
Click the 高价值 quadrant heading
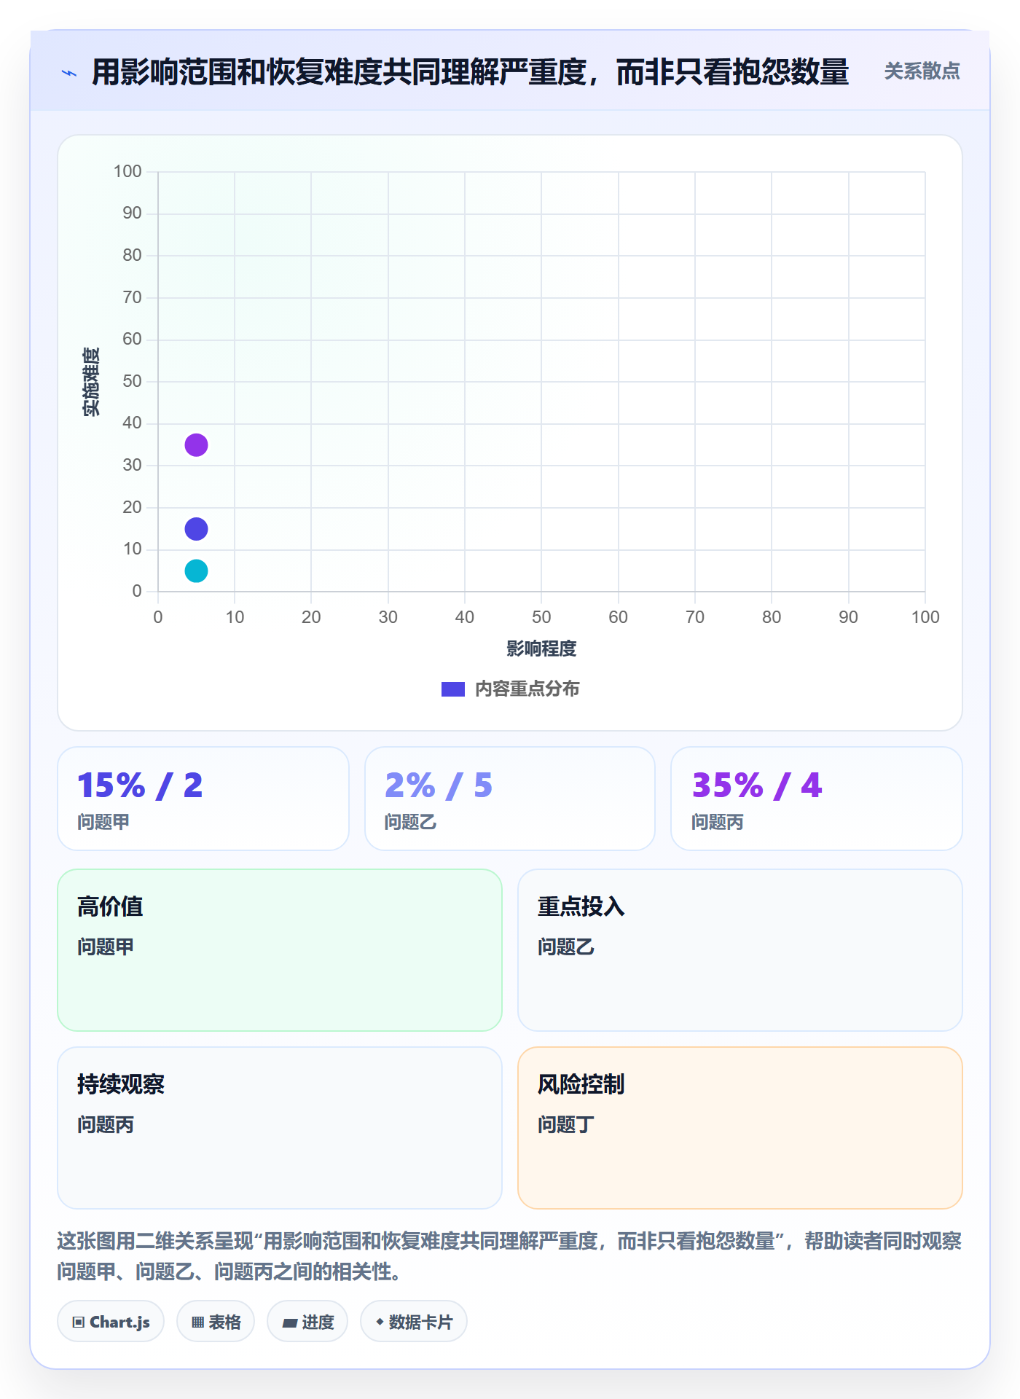[110, 907]
